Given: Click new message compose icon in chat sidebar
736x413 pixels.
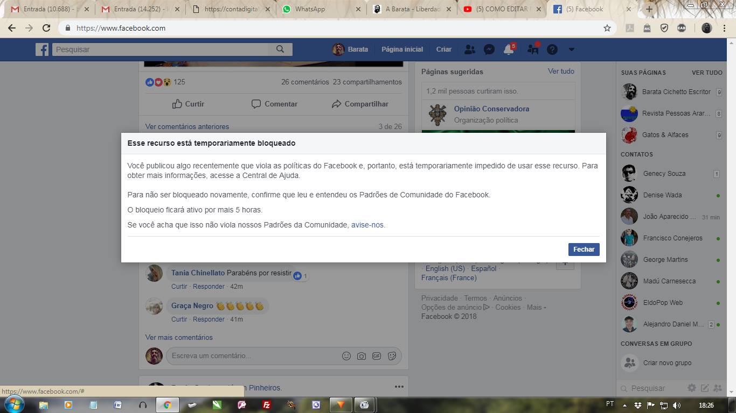Looking at the screenshot, I should click(x=705, y=388).
